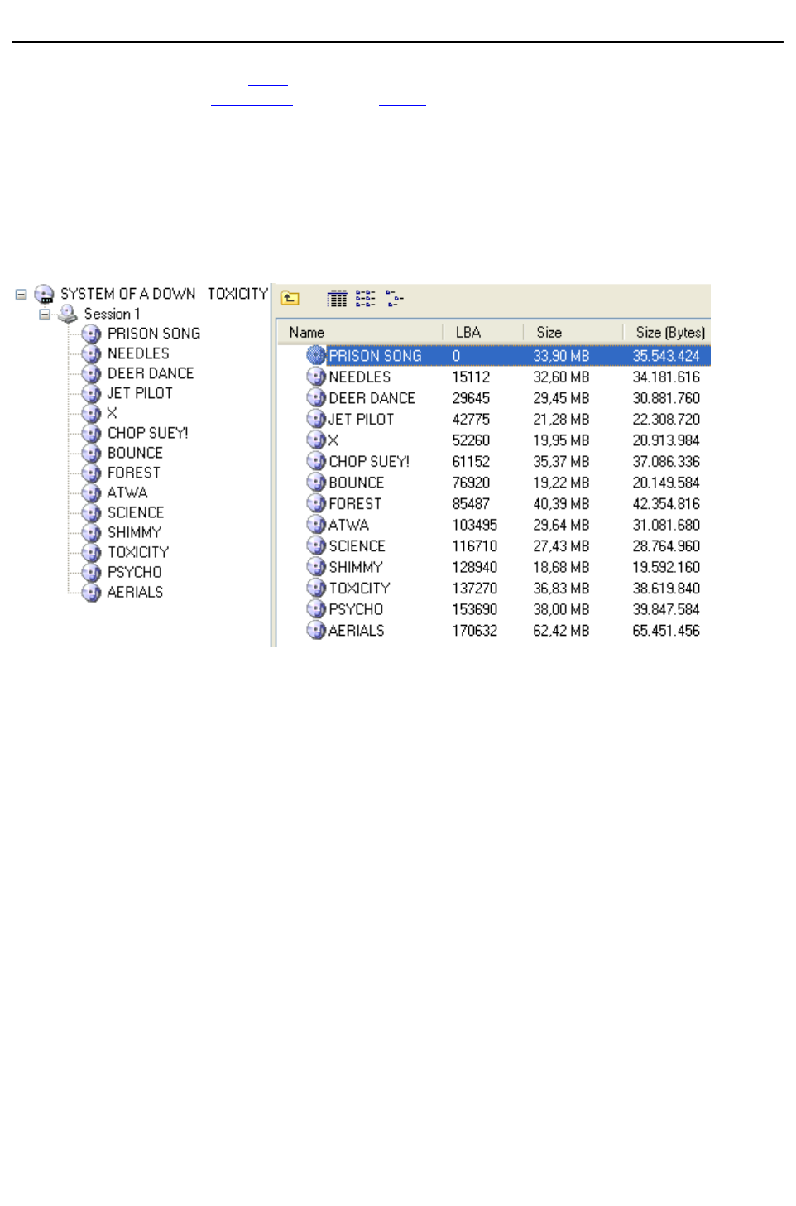Image resolution: width=796 pixels, height=1206 pixels.
Task: Click the FOREST track icon in list
Action: (x=316, y=503)
